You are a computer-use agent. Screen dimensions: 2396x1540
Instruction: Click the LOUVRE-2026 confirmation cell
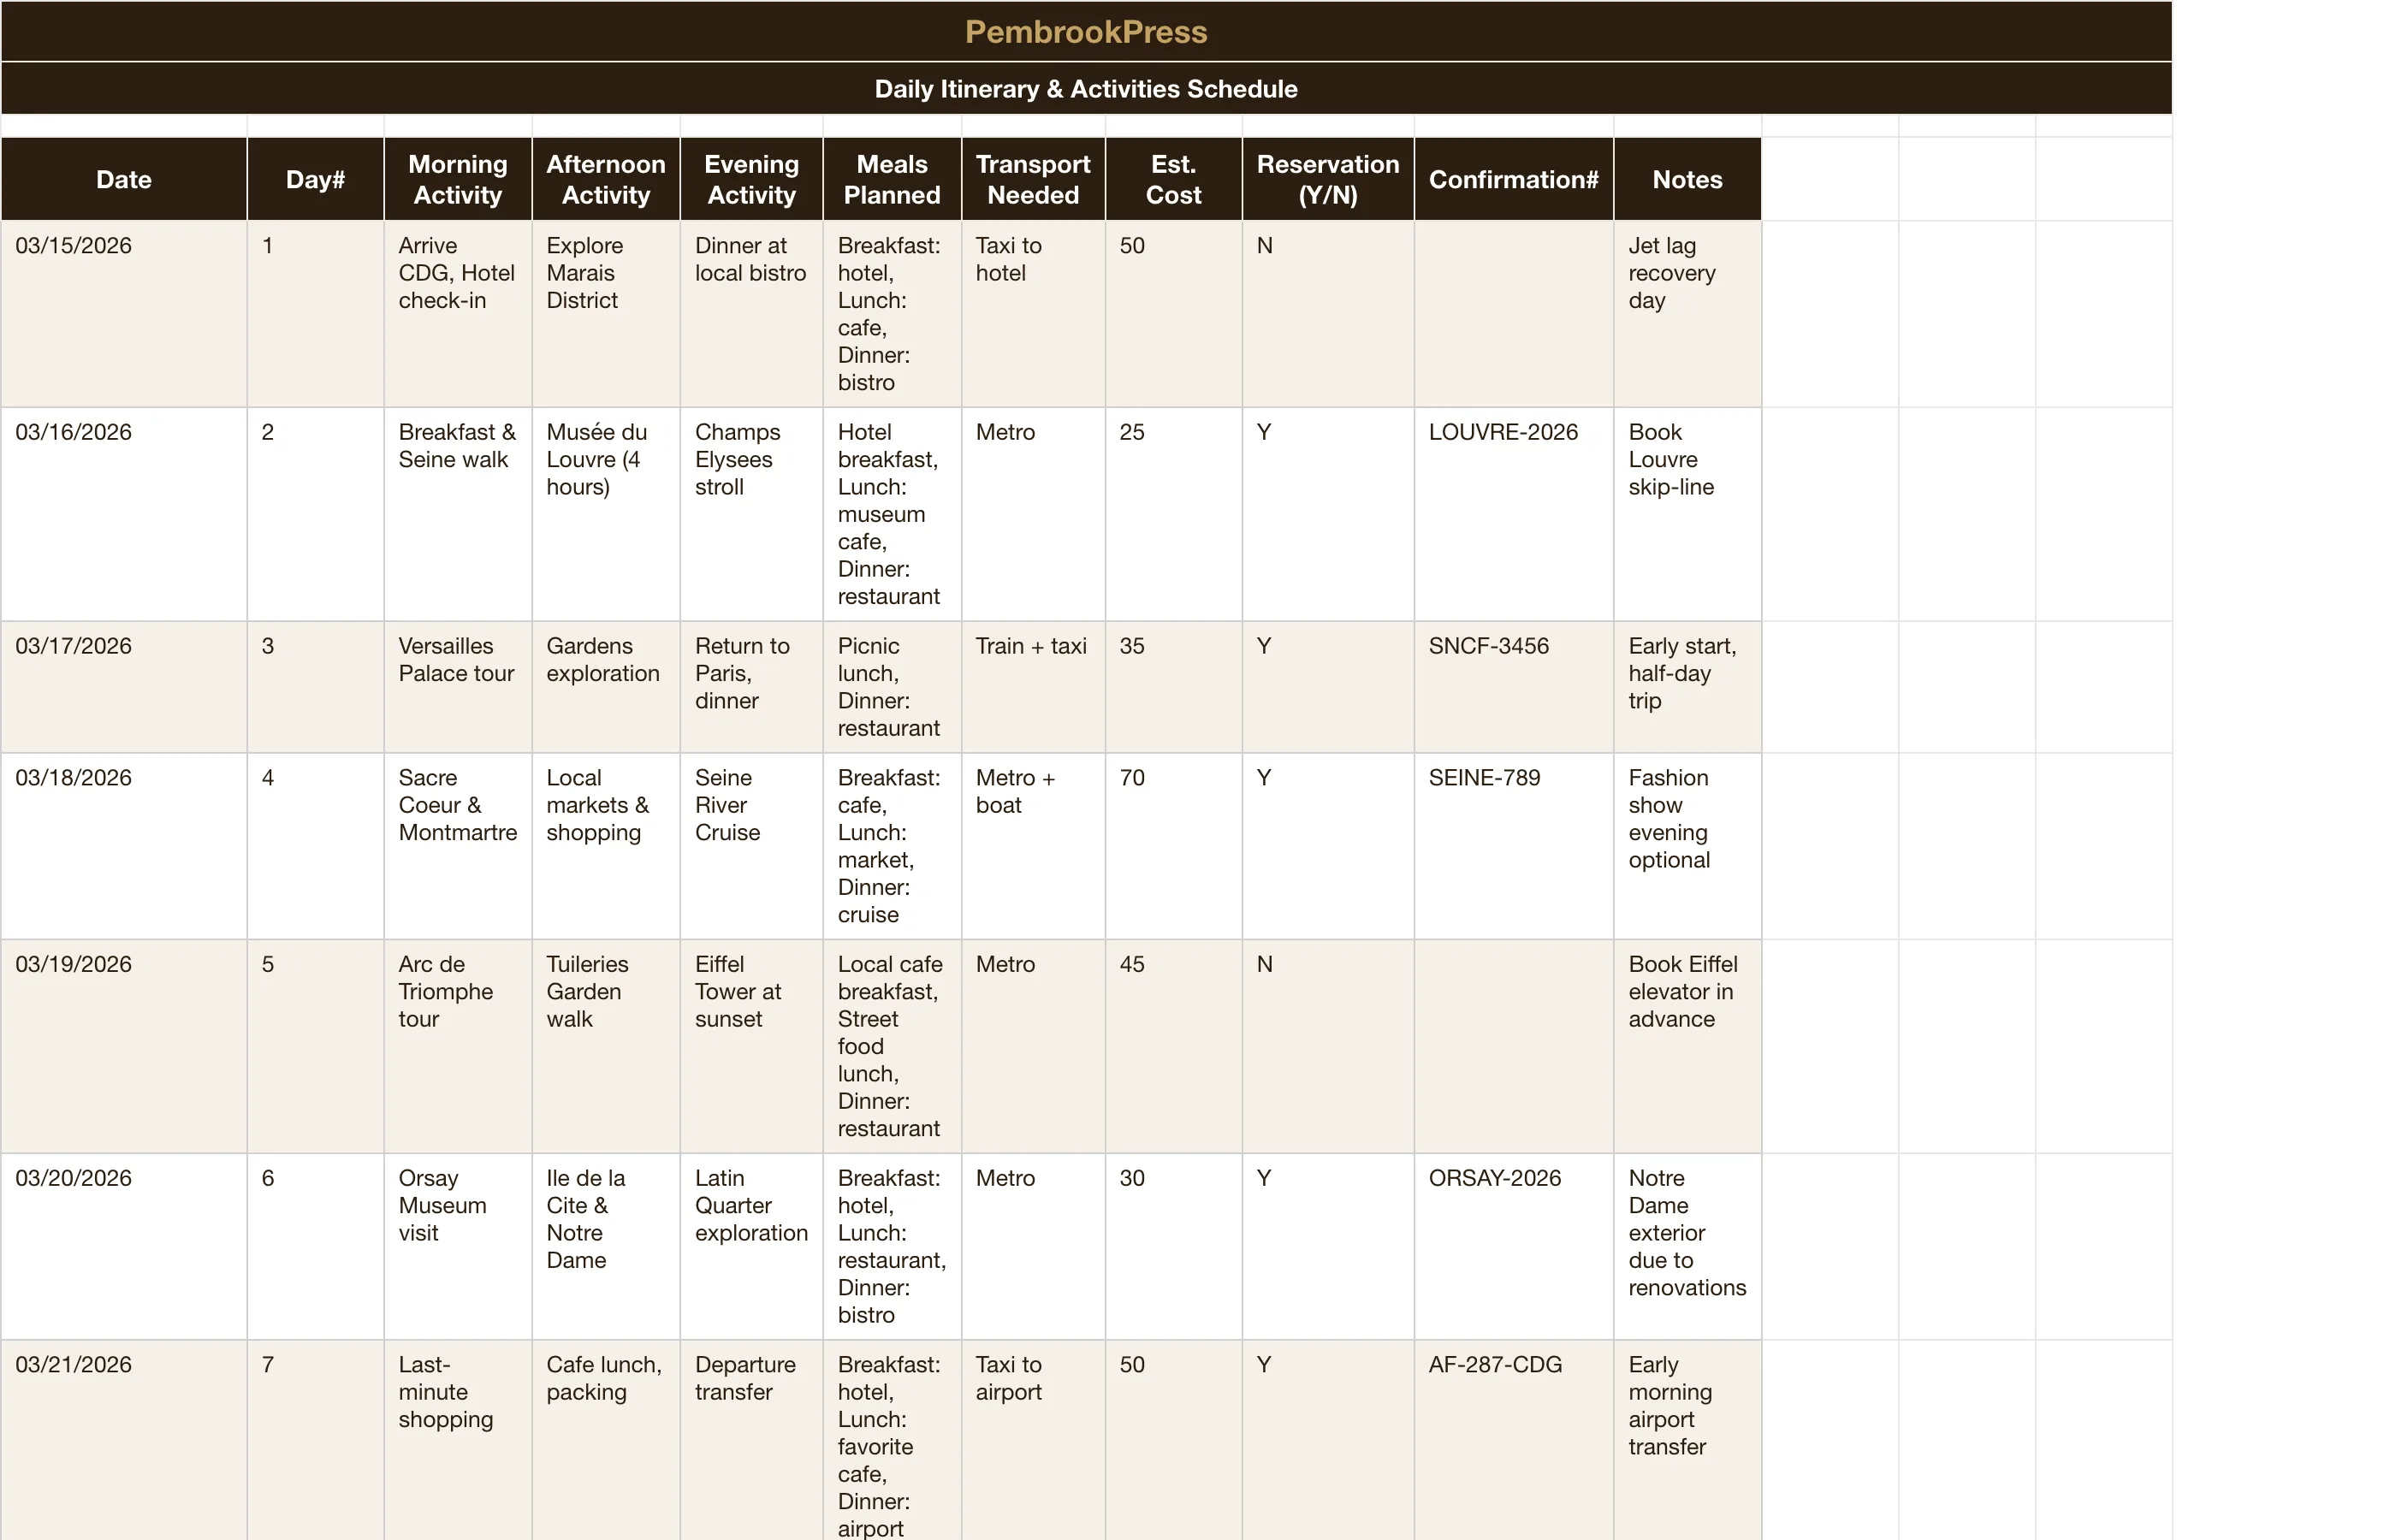pos(1514,514)
